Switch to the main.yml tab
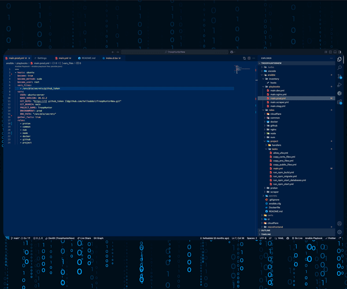 63,58
